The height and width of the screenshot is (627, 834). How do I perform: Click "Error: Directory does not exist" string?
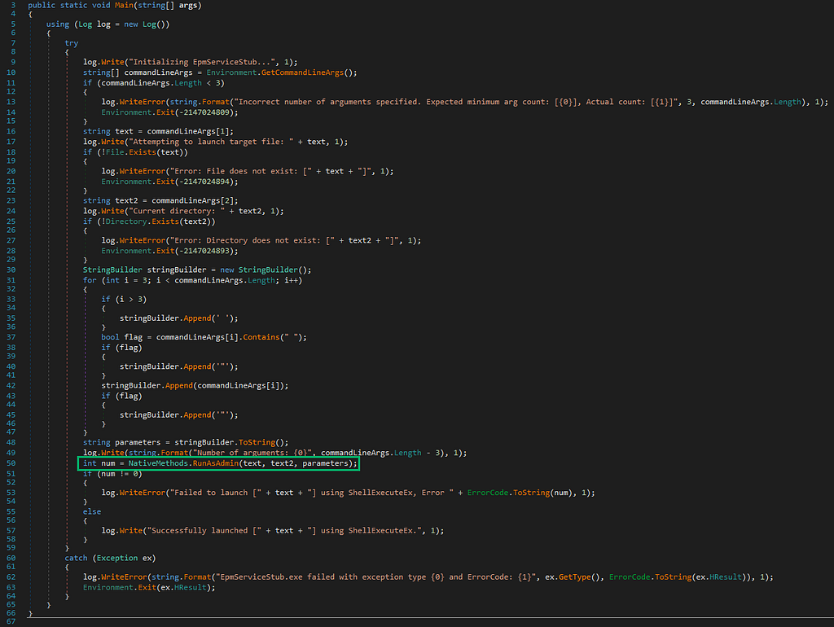[x=252, y=240]
